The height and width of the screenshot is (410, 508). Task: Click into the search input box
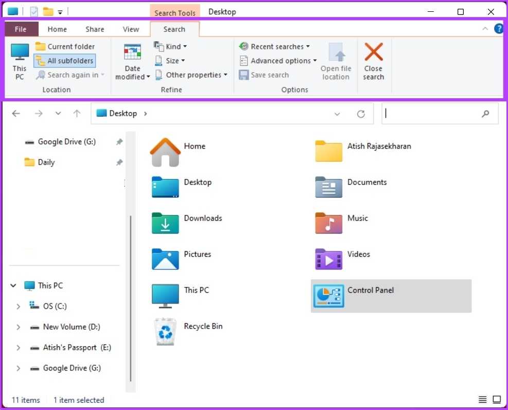click(432, 114)
